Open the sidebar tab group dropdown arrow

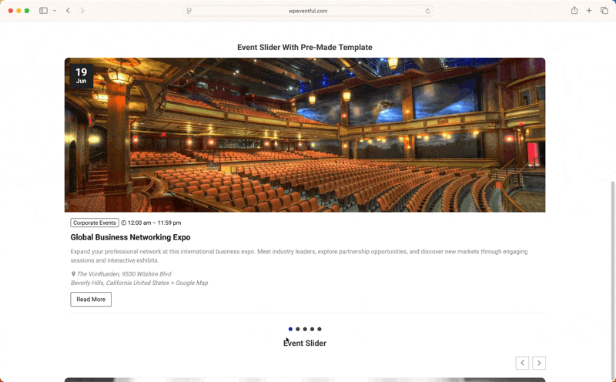[55, 11]
